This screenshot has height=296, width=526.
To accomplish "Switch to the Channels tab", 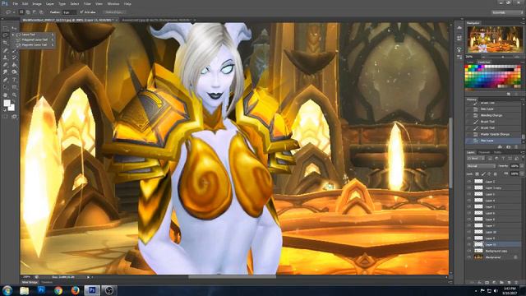I will (484, 152).
